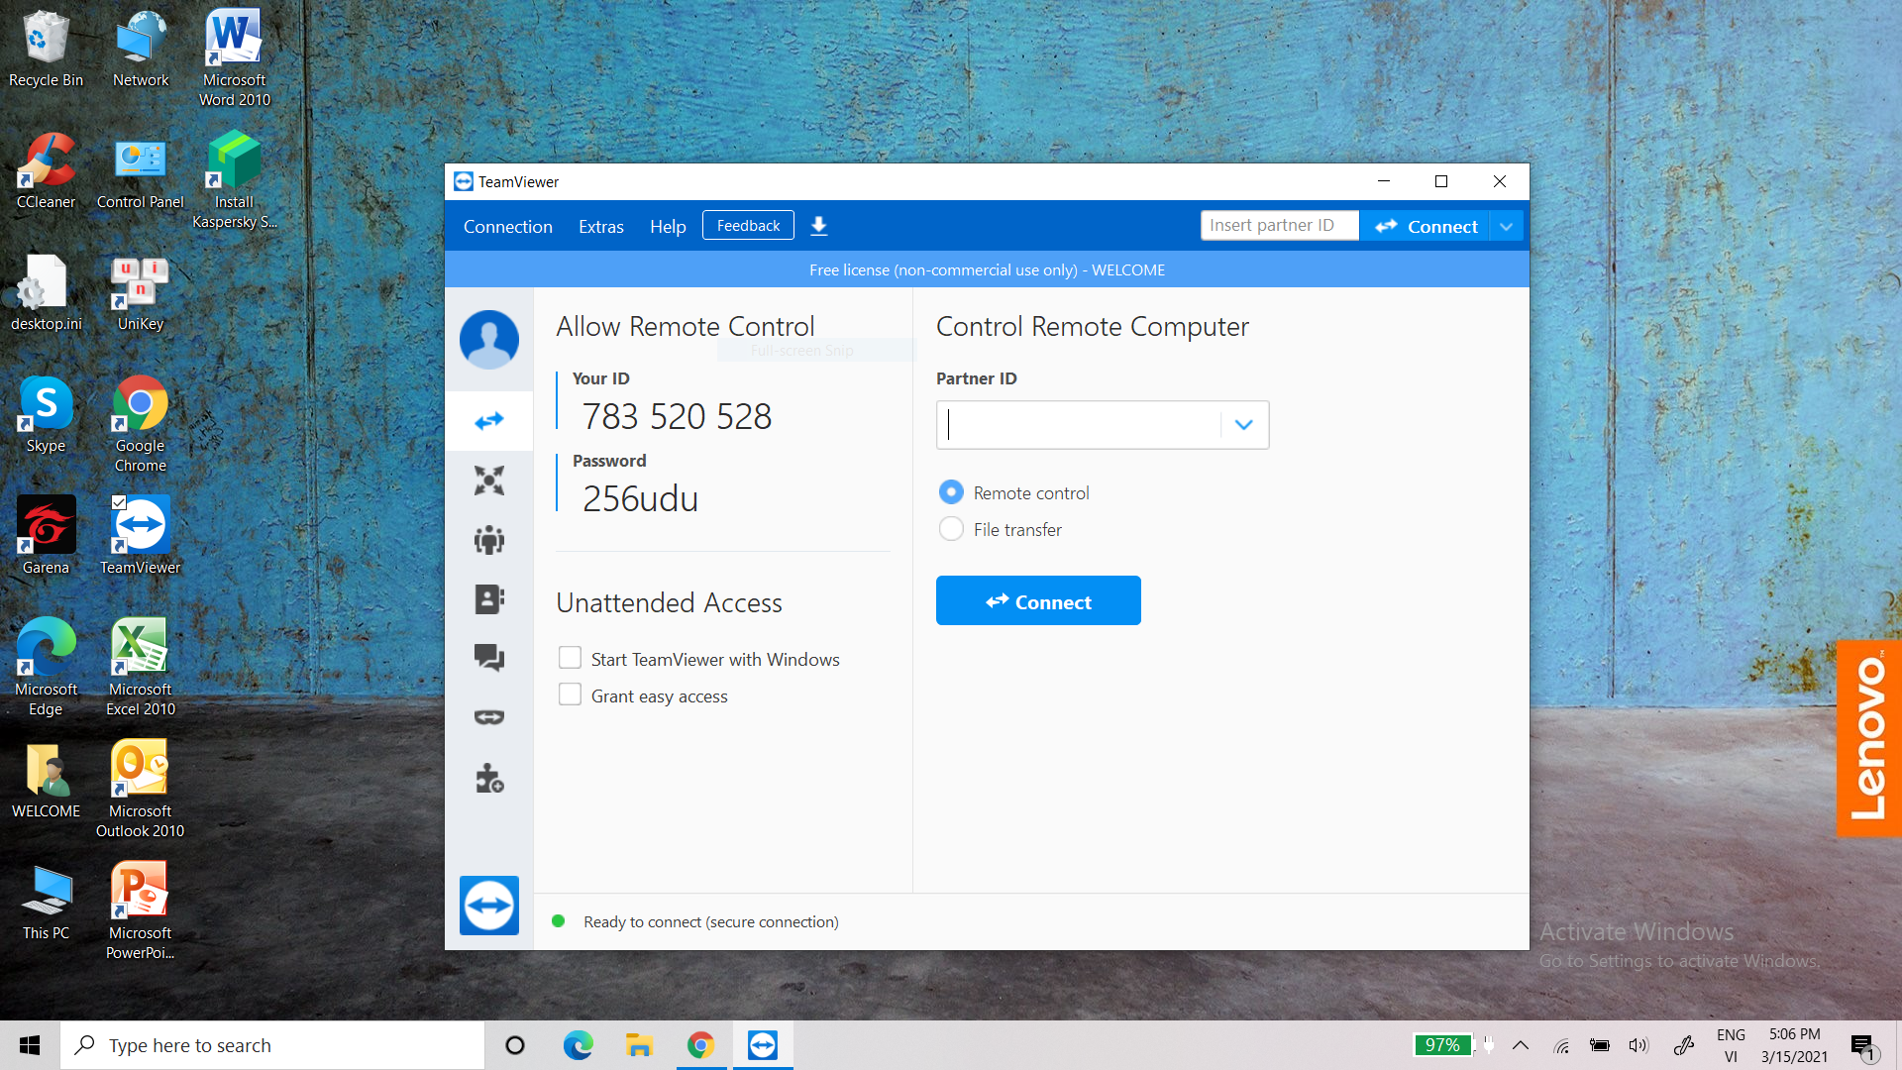Image resolution: width=1902 pixels, height=1070 pixels.
Task: Open the WELCOME user folder icon
Action: (x=46, y=781)
